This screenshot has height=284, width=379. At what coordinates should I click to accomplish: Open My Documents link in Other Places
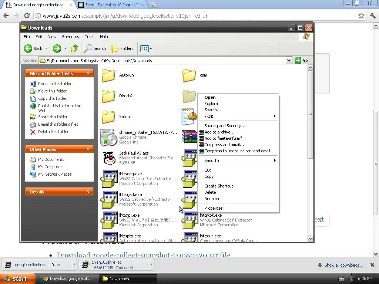[x=51, y=160]
